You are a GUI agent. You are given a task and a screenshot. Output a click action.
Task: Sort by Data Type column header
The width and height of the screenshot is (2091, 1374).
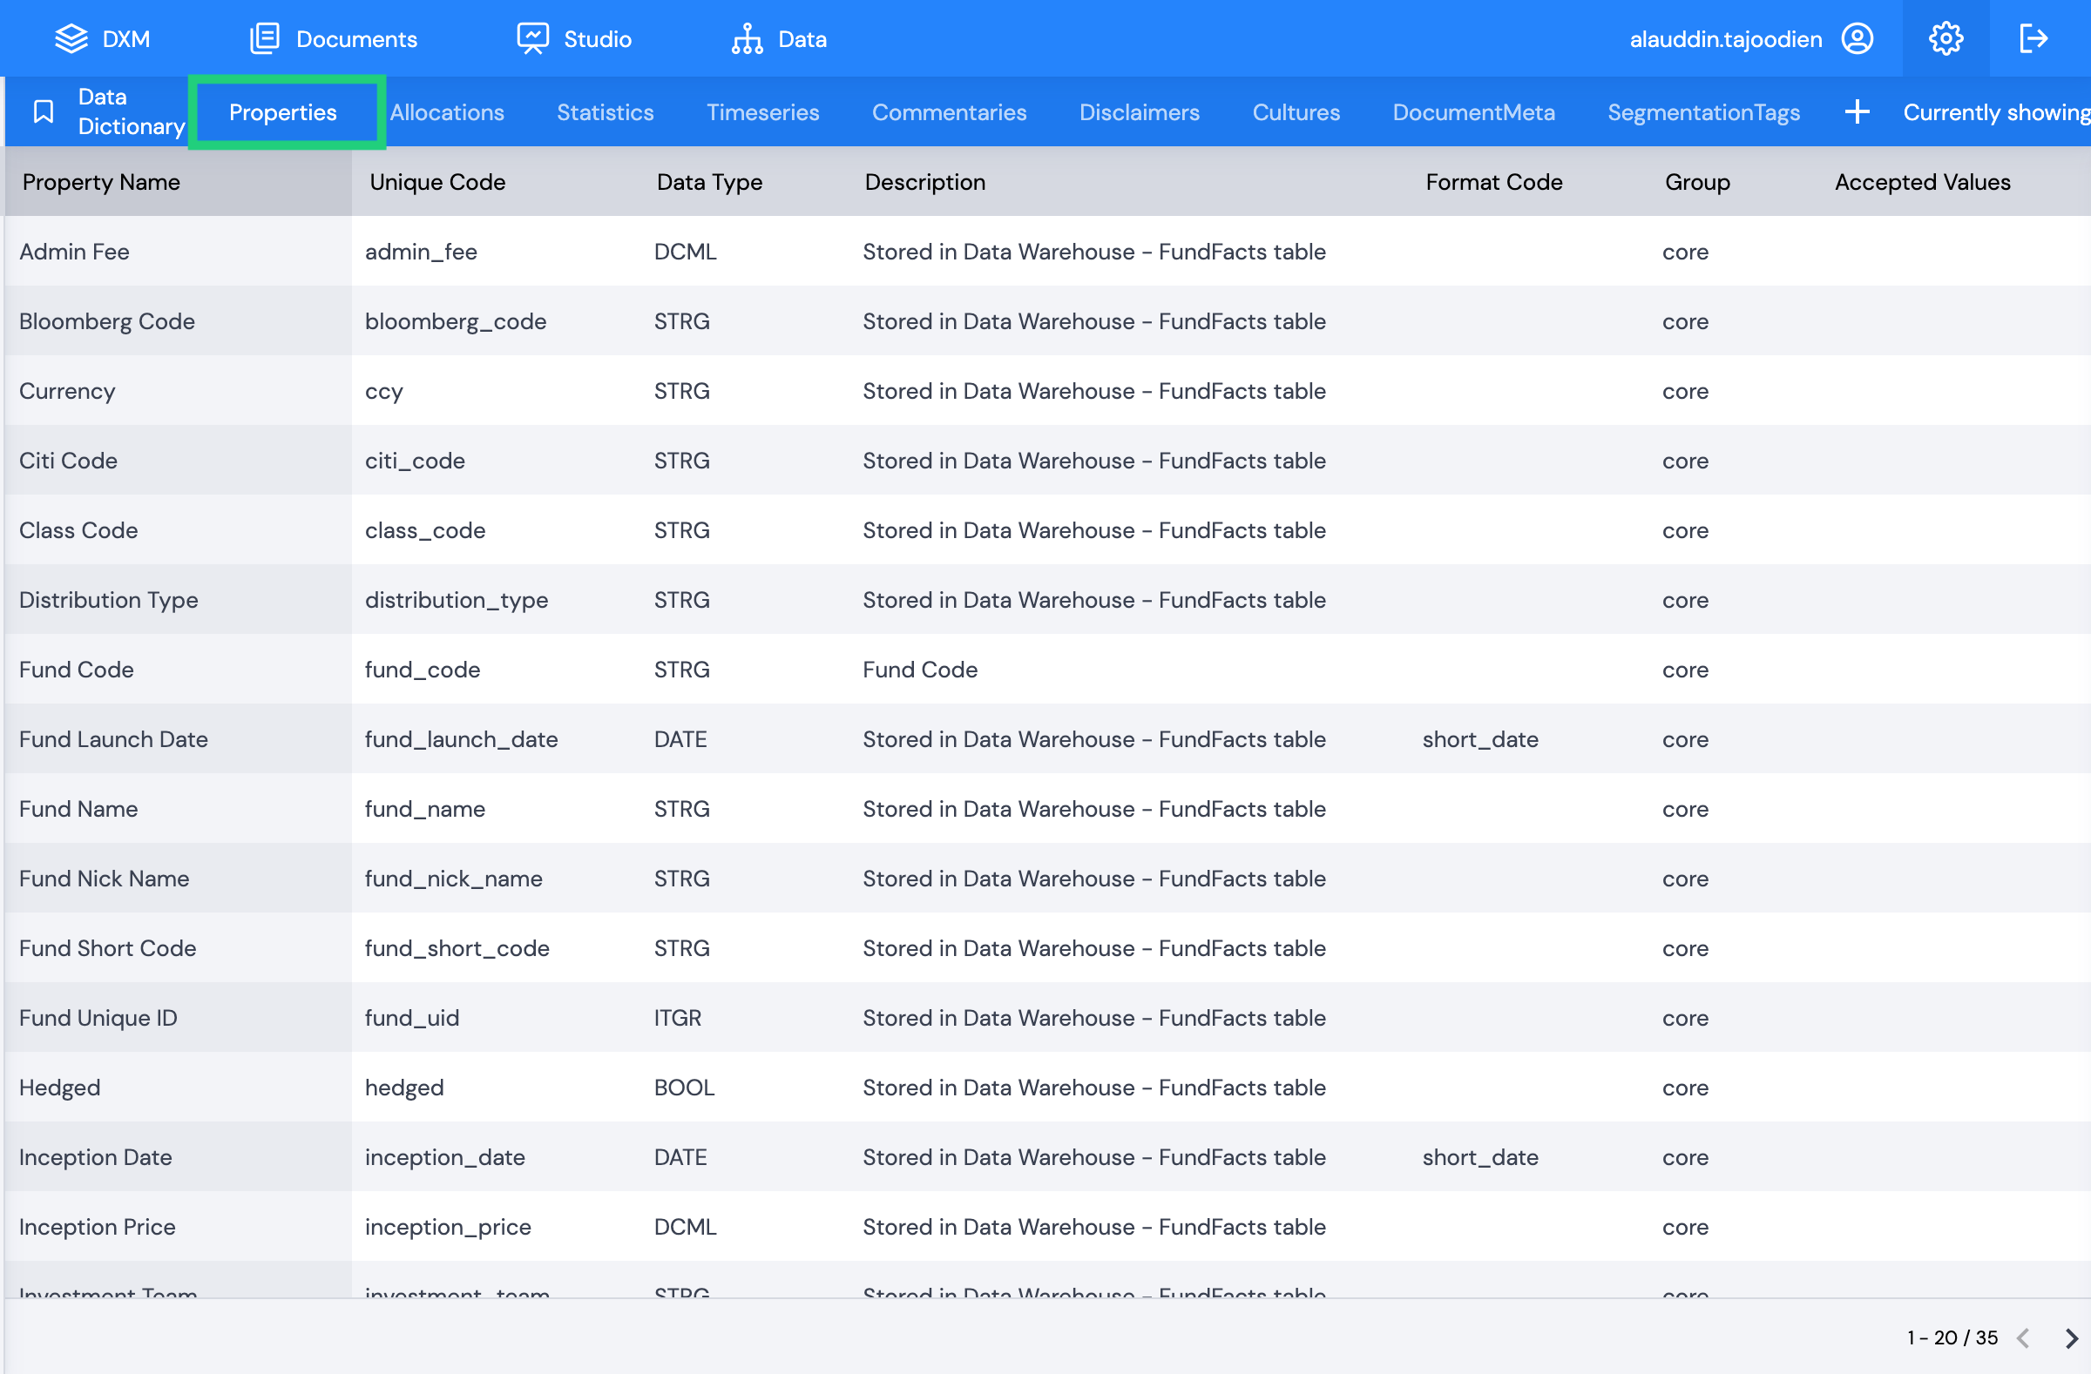[x=709, y=182]
